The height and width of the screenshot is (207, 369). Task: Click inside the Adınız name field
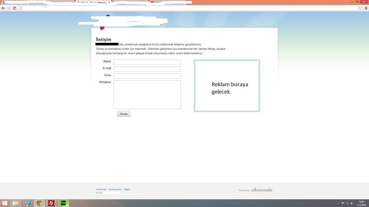[147, 62]
